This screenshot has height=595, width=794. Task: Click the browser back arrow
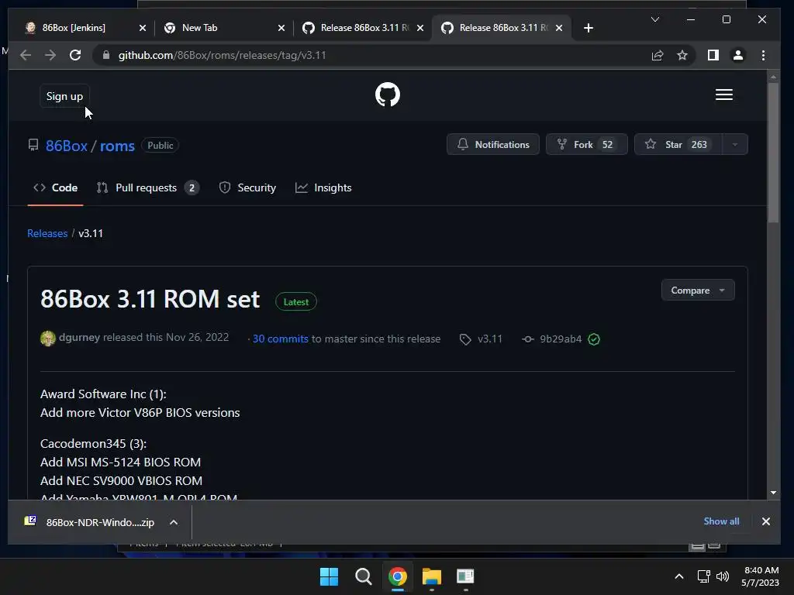click(x=26, y=55)
